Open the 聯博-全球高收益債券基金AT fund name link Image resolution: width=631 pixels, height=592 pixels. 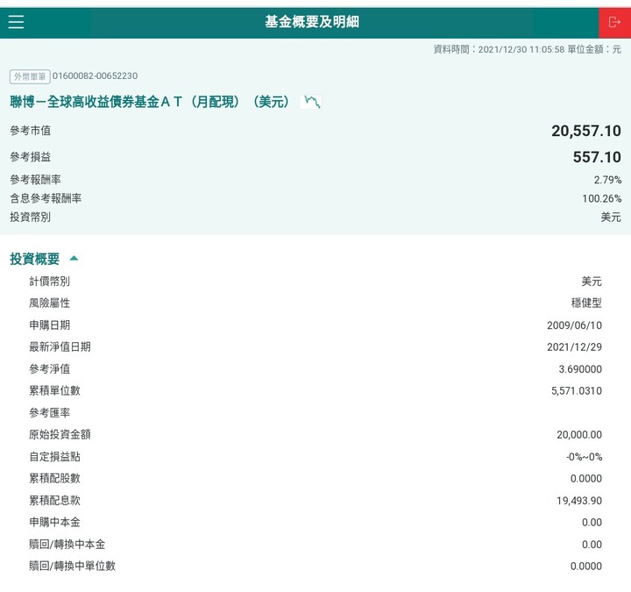(150, 102)
